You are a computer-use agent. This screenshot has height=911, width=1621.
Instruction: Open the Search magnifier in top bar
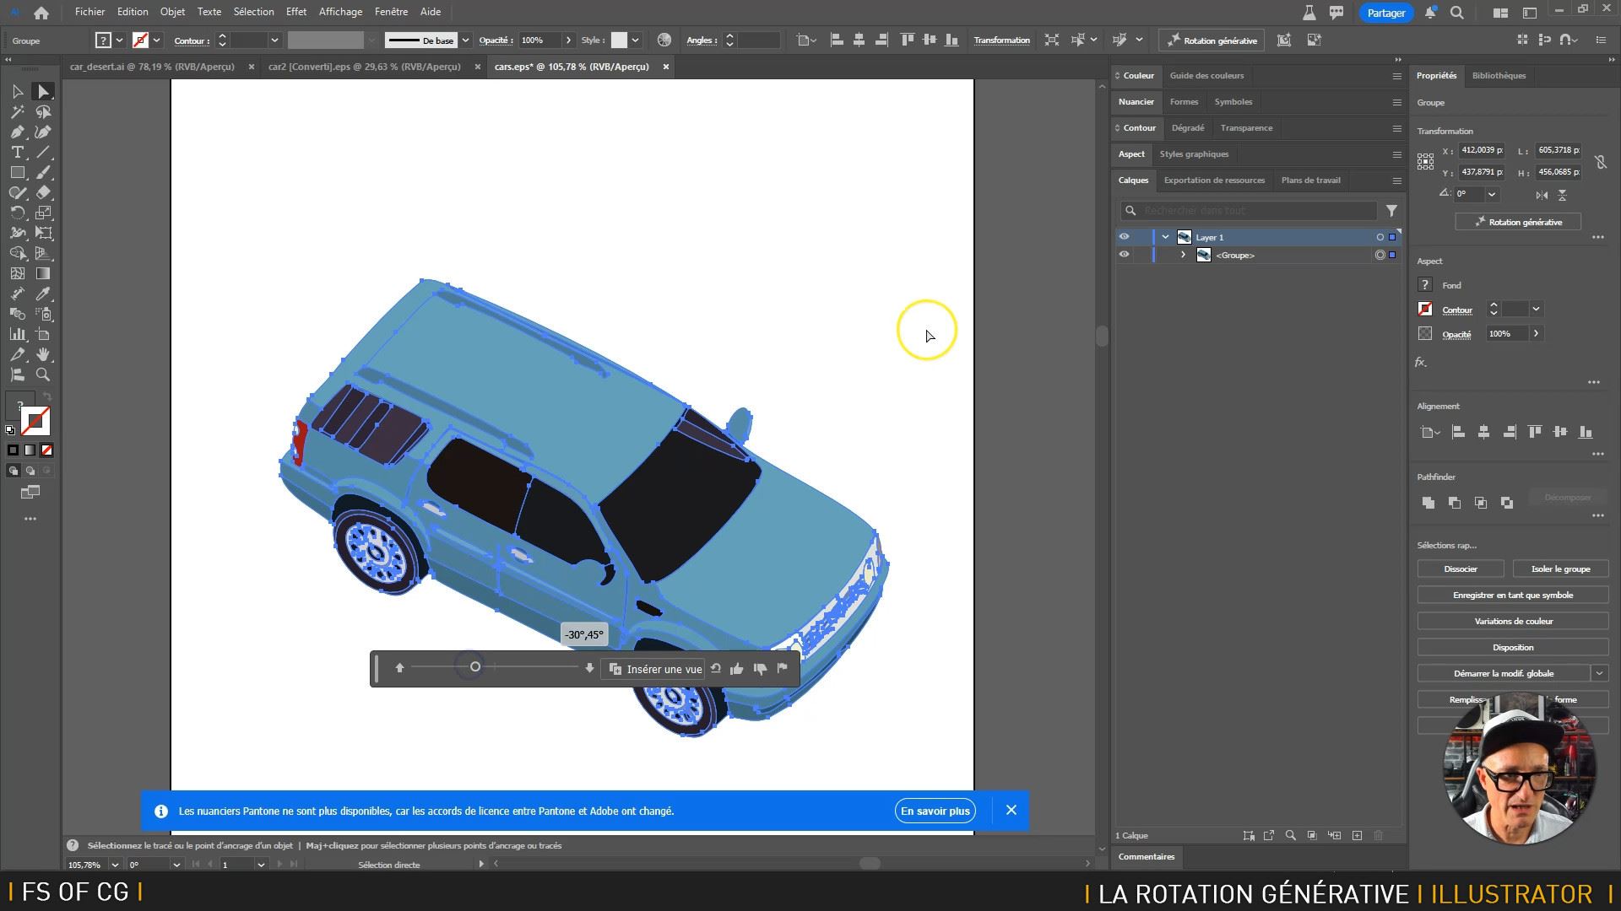[1456, 13]
